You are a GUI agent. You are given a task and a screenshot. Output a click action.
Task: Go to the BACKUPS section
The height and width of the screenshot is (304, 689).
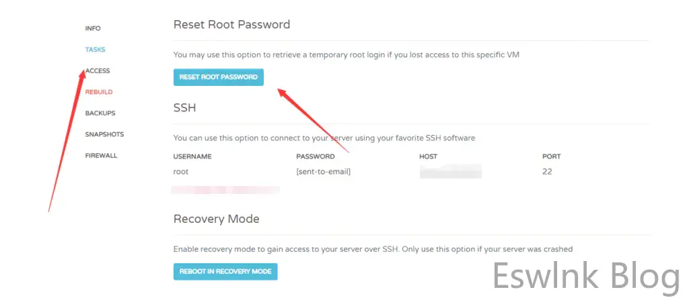[x=100, y=113]
